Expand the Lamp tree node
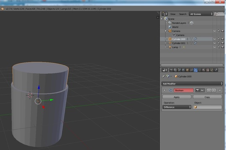Viewport: 226px width, 150px height. 165,47
